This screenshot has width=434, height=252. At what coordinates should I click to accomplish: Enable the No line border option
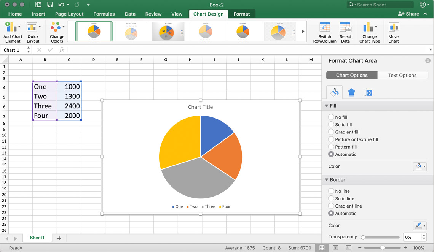coord(331,191)
